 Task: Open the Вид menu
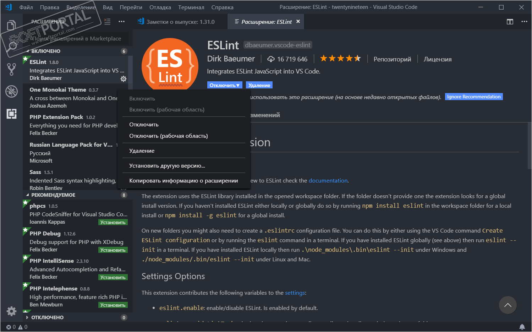[108, 7]
